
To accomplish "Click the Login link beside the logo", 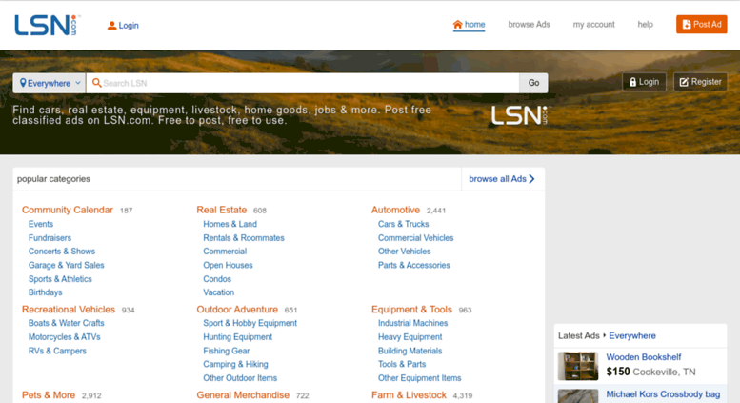I will point(123,26).
